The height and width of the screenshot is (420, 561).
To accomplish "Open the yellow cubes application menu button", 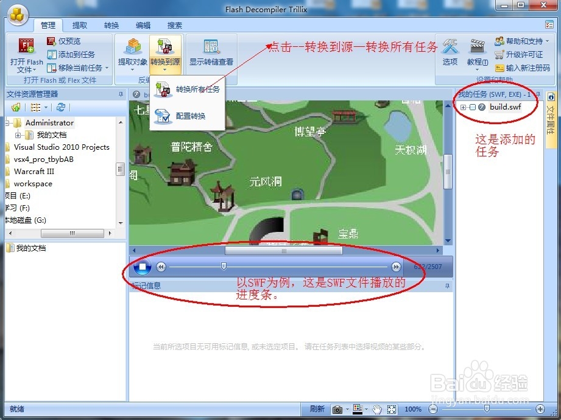I will pyautogui.click(x=18, y=15).
